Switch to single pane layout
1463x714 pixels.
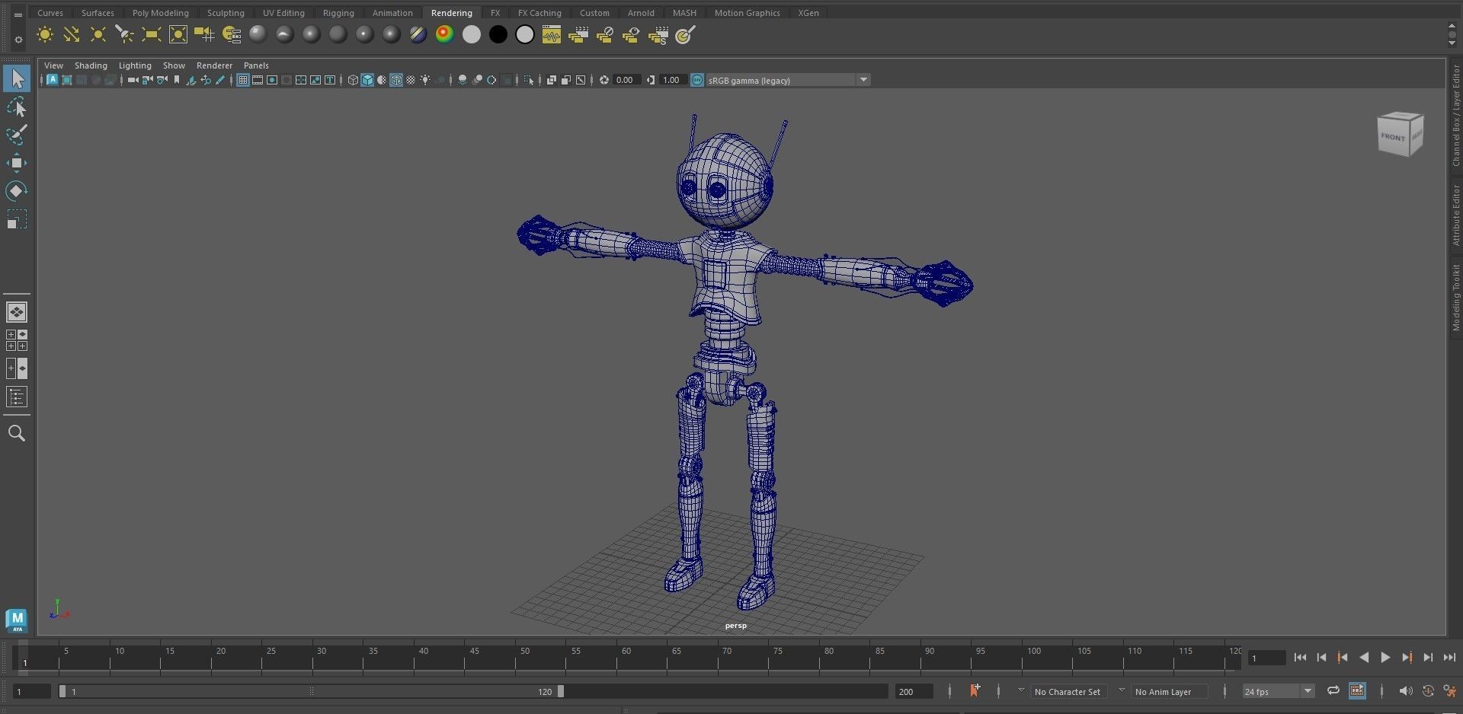click(x=17, y=312)
